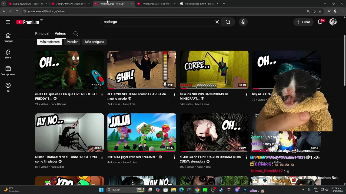This screenshot has height=194, width=346.
Task: Mute the BoyWithUke tab audio icon
Action: [x=42, y=4]
